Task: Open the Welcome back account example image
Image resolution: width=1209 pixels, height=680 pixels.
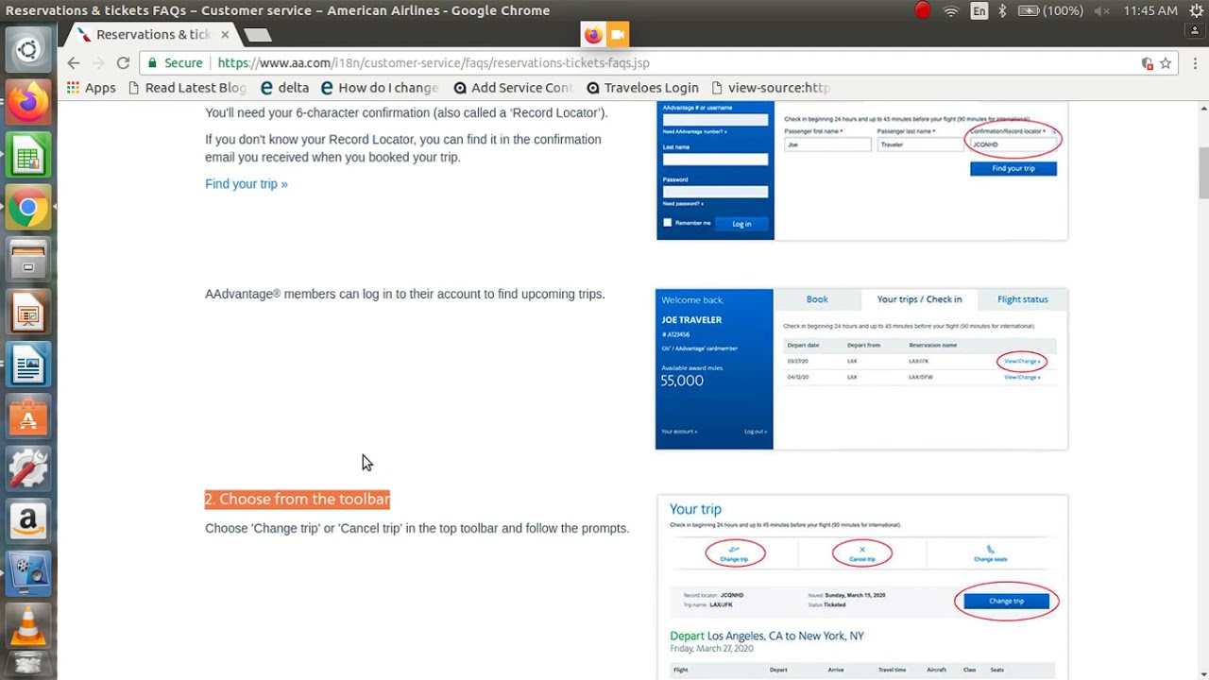Action: coord(861,369)
